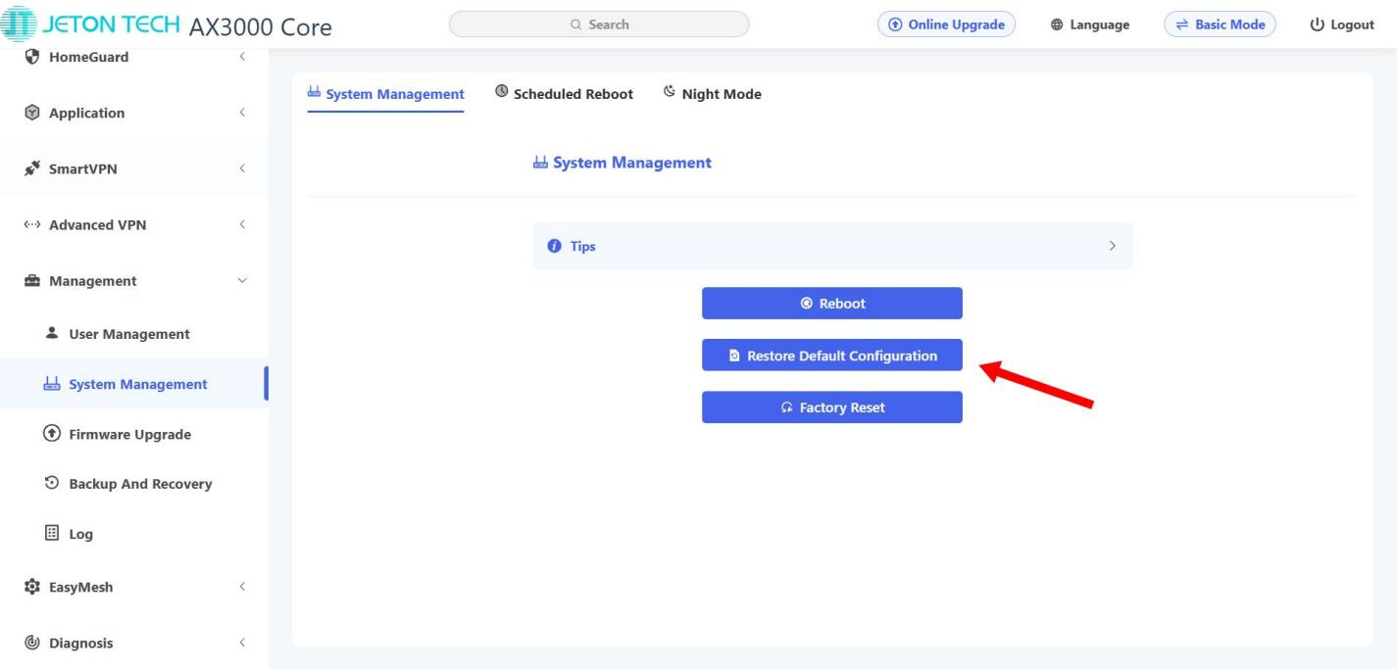The image size is (1397, 669).
Task: Expand the EasyMesh menu chevron
Action: point(242,588)
